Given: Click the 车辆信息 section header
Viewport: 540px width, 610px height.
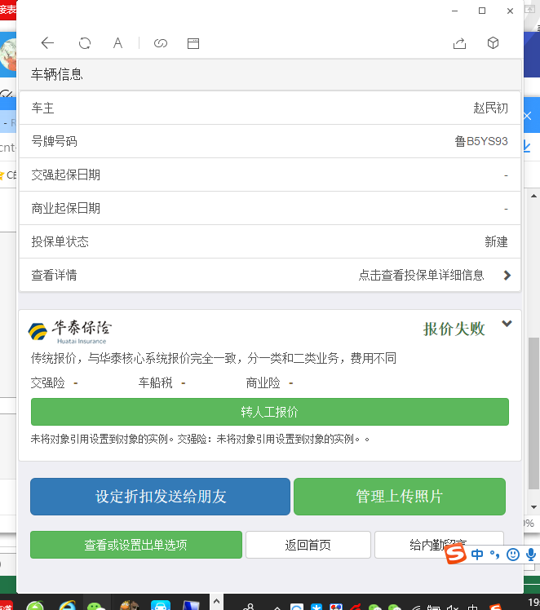Looking at the screenshot, I should (57, 74).
